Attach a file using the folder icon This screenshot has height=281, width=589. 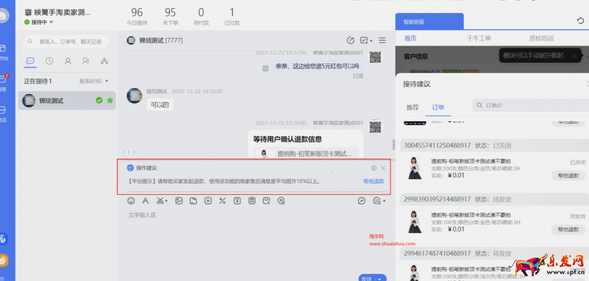193,200
